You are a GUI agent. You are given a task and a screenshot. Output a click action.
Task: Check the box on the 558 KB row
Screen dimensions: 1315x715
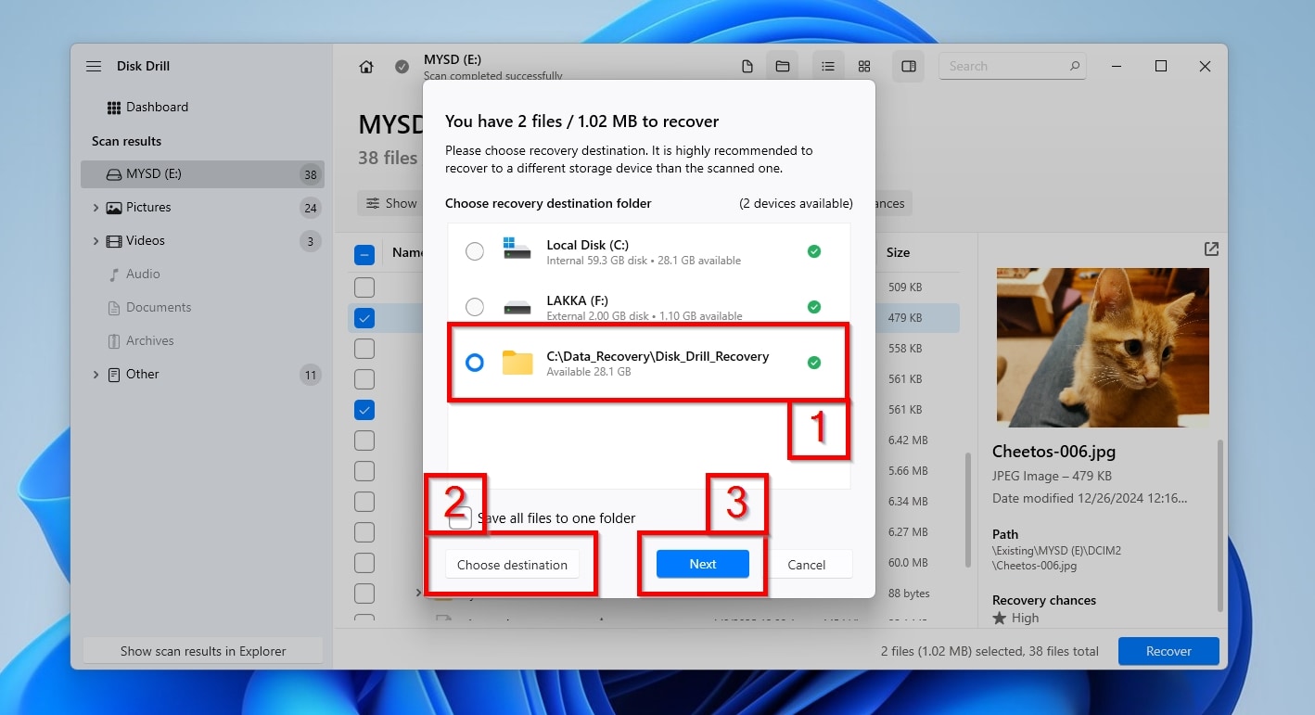pyautogui.click(x=364, y=349)
